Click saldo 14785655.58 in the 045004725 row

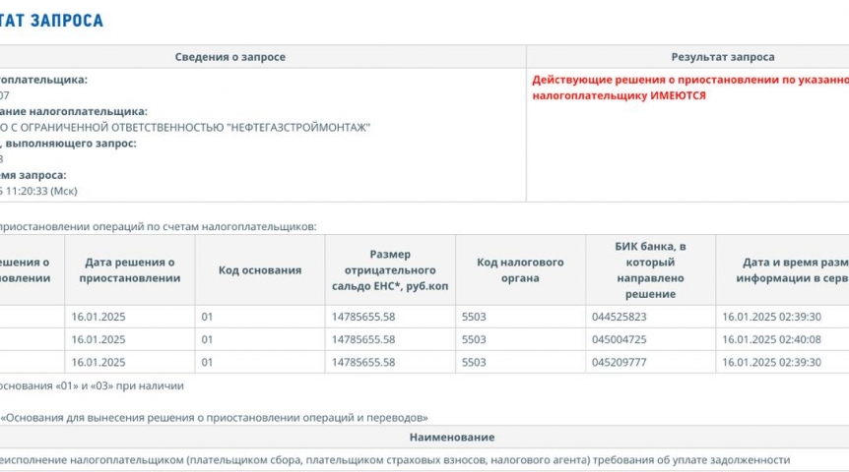coord(363,339)
